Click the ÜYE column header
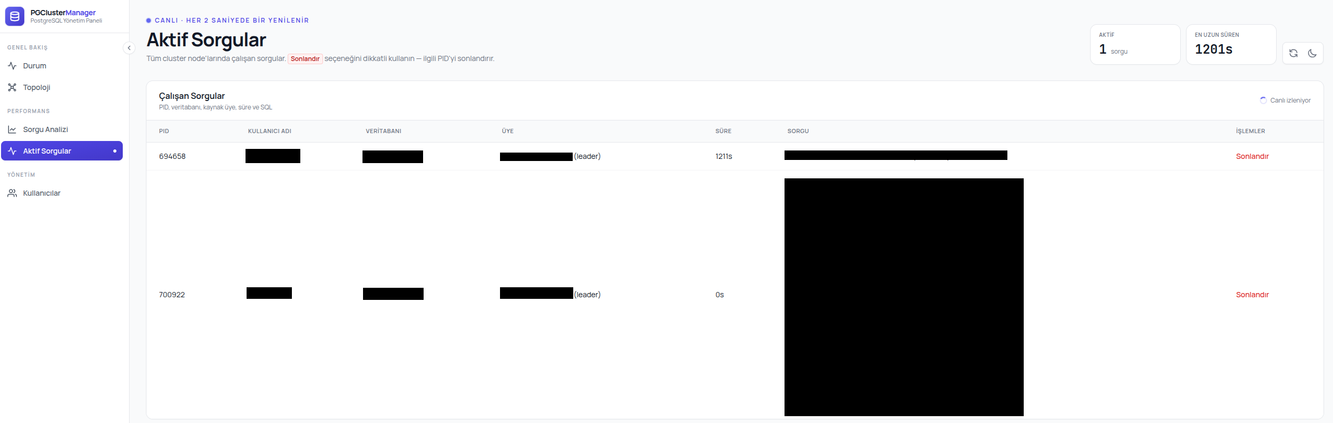The height and width of the screenshot is (423, 1333). coord(508,131)
